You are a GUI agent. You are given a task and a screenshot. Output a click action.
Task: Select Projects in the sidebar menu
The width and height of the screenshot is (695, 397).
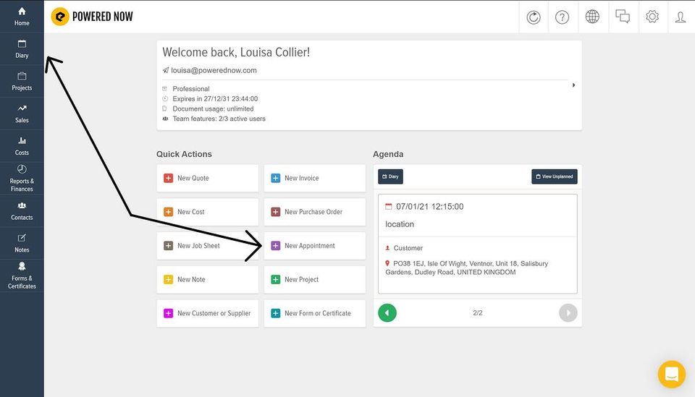22,82
